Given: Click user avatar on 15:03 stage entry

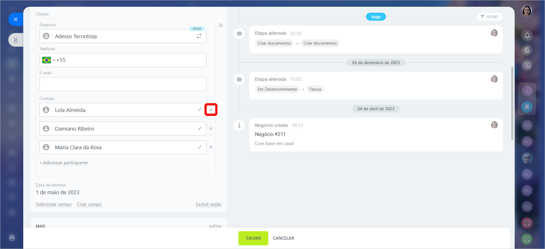Looking at the screenshot, I should (x=494, y=79).
